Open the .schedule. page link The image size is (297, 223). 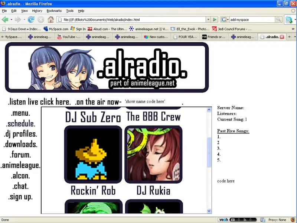[20, 124]
